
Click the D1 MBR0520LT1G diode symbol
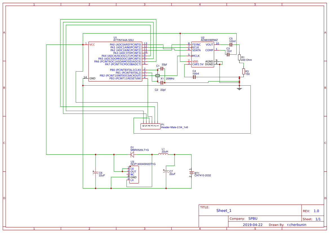pos(132,154)
